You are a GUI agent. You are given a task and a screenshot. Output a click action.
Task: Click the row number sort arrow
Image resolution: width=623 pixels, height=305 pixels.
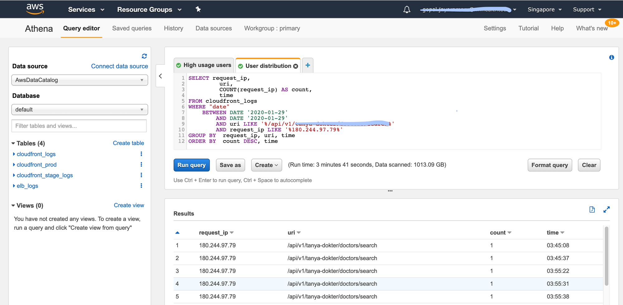[178, 233]
